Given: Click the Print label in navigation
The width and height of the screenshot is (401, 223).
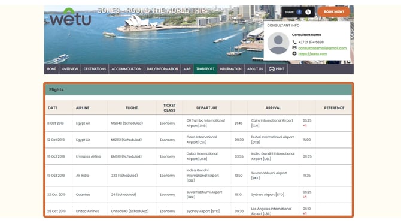Looking at the screenshot, I should tap(280, 69).
